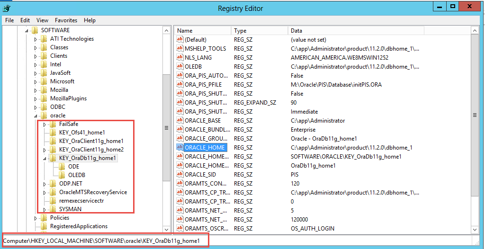Screen dimensions: 485x249
Task: Click the ab icon next to ORACLE_SID
Action: (180, 174)
